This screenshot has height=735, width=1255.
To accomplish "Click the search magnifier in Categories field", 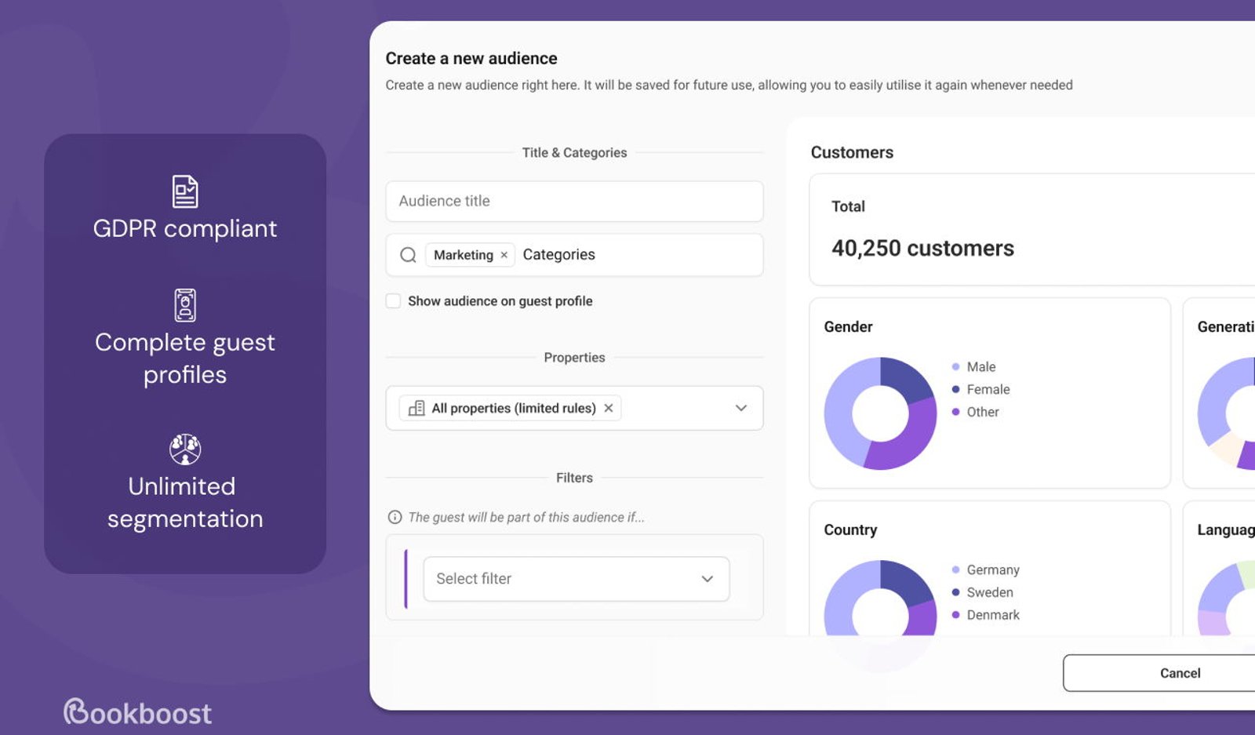I will [x=408, y=255].
